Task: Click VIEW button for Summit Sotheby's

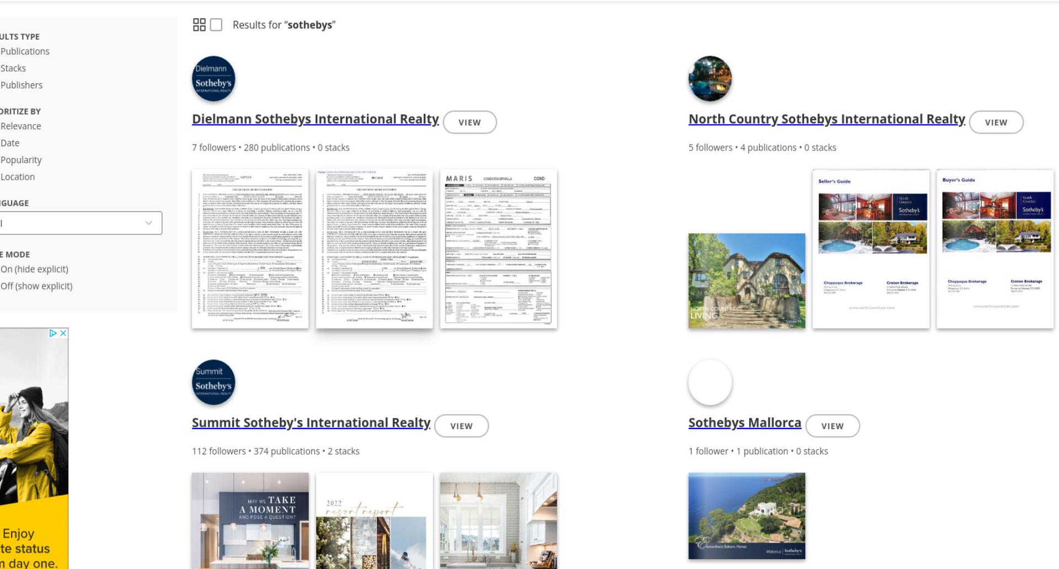Action: pyautogui.click(x=462, y=426)
